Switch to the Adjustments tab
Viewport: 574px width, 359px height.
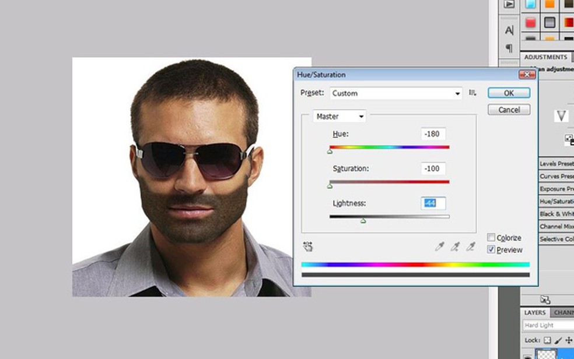point(545,57)
